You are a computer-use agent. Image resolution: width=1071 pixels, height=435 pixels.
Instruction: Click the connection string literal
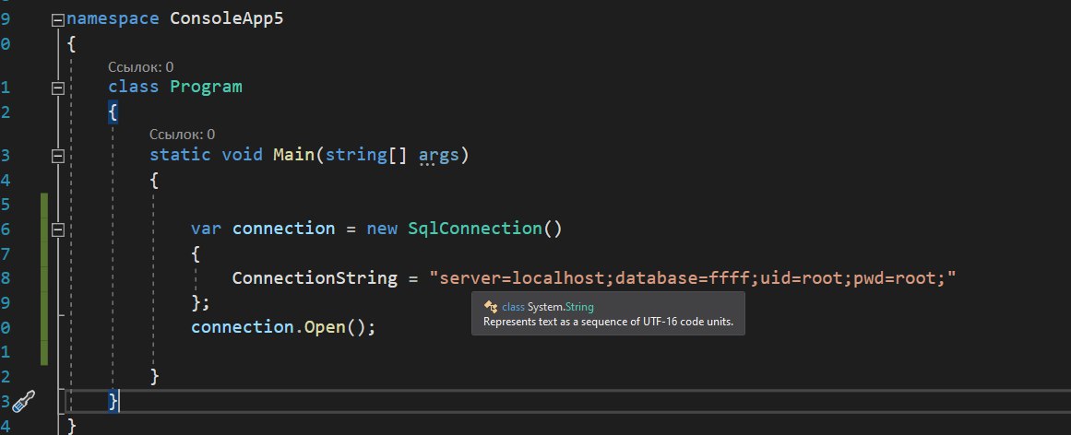pos(692,278)
